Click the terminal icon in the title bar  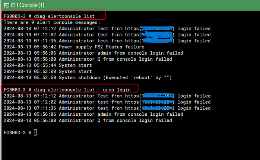tap(6, 5)
